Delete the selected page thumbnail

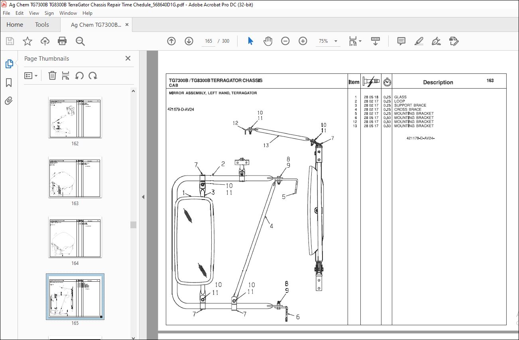click(x=52, y=75)
